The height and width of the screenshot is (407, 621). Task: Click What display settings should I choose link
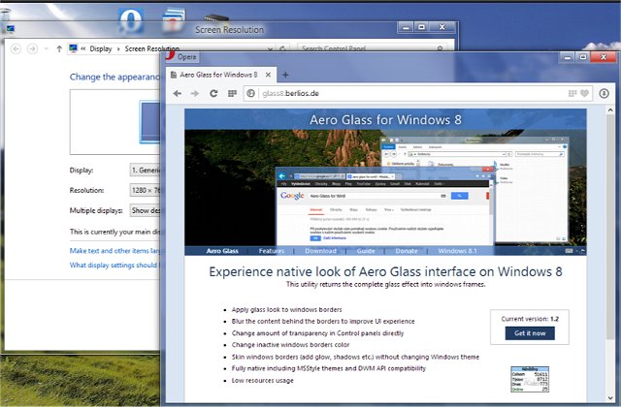pos(114,265)
